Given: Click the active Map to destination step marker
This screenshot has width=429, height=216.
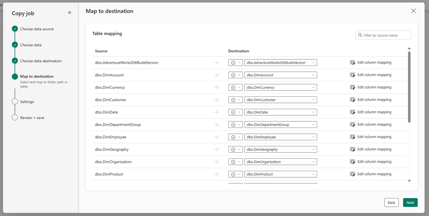Looking at the screenshot, I should pyautogui.click(x=15, y=77).
